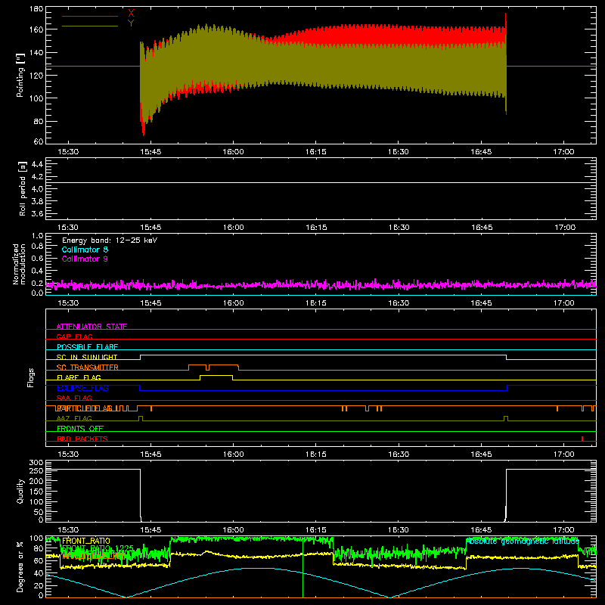The width and height of the screenshot is (605, 605).
Task: Click the 'ATTENUATOR_STATE' flag label
Action: click(92, 326)
